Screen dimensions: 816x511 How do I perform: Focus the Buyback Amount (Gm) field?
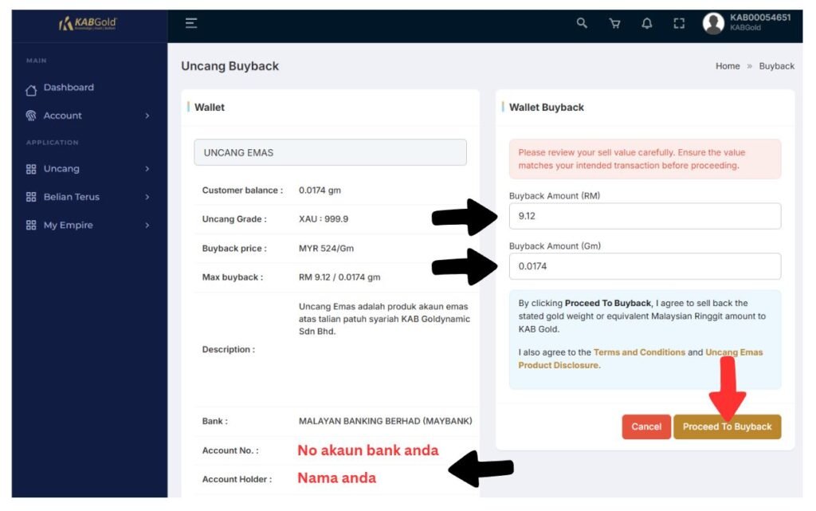coord(645,266)
